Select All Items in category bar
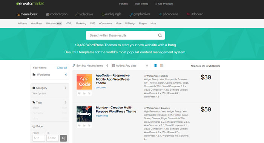 point(23,23)
